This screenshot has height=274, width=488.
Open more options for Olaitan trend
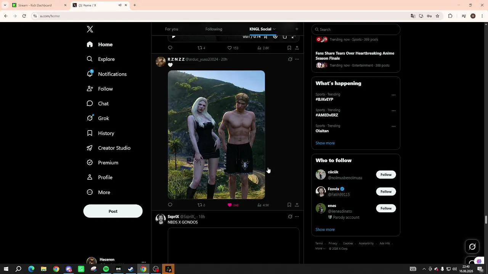393,126
